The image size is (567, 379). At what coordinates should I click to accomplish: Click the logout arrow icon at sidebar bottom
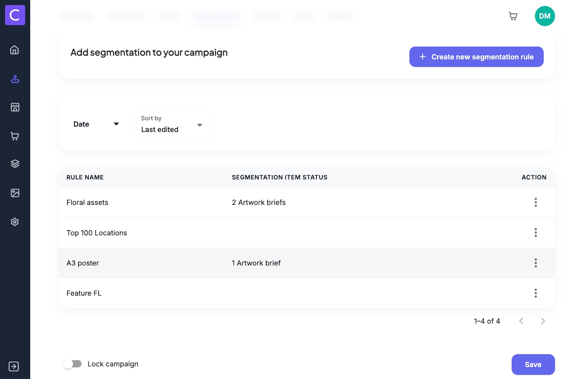click(14, 366)
